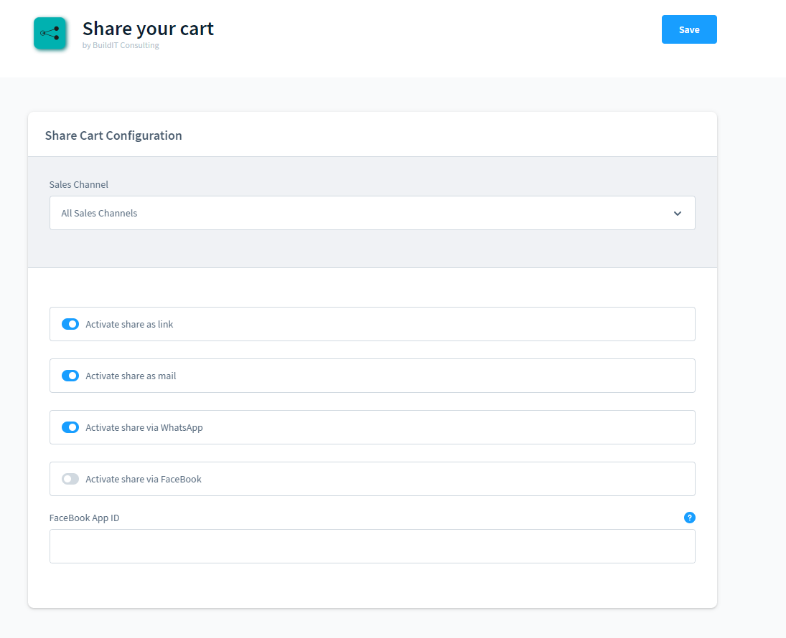The width and height of the screenshot is (786, 638).
Task: Click the FaceBook App ID help icon
Action: tap(689, 518)
